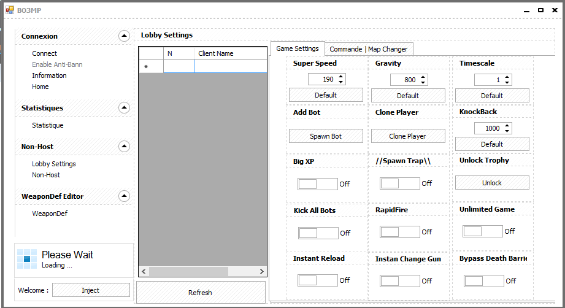
Task: Toggle Kick All Bots switch
Action: coord(318,233)
